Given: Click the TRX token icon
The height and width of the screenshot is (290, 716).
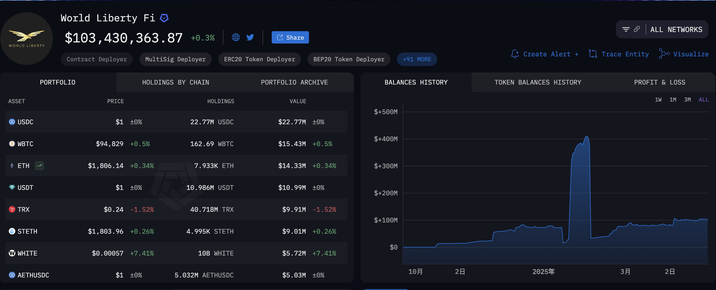Looking at the screenshot, I should point(12,210).
